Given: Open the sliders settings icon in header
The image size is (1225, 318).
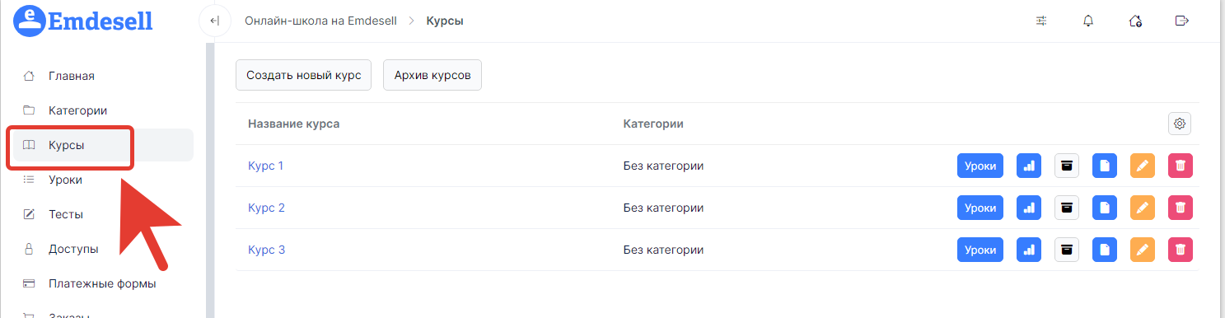Looking at the screenshot, I should tap(1041, 21).
